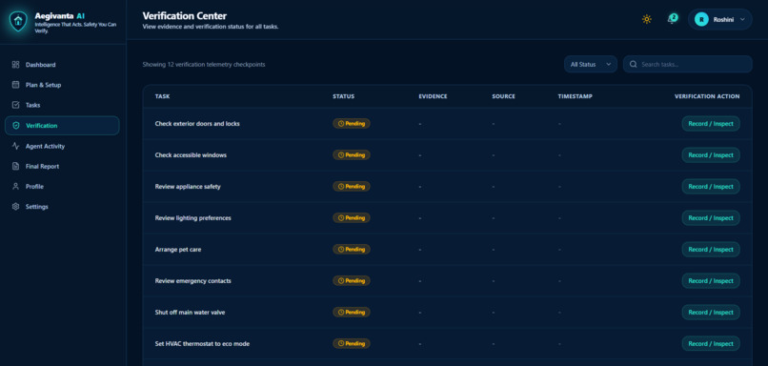
Task: Toggle light theme with the sun icon
Action: tap(647, 20)
